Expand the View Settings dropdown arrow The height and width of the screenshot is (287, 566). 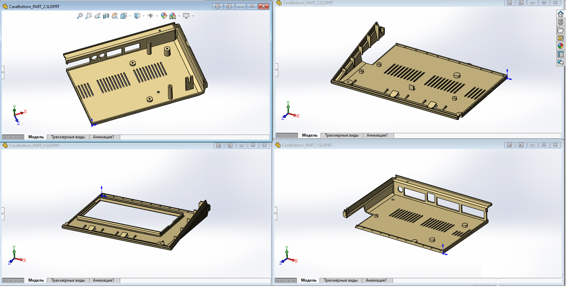point(193,16)
